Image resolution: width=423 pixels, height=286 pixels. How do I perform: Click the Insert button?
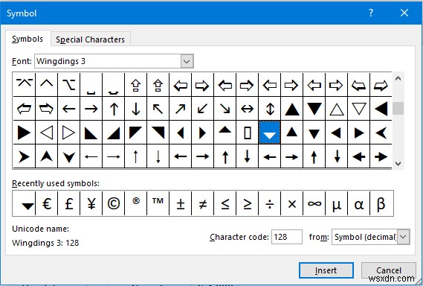(326, 270)
